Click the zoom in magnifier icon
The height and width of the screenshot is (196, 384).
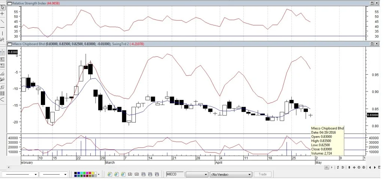(364, 167)
